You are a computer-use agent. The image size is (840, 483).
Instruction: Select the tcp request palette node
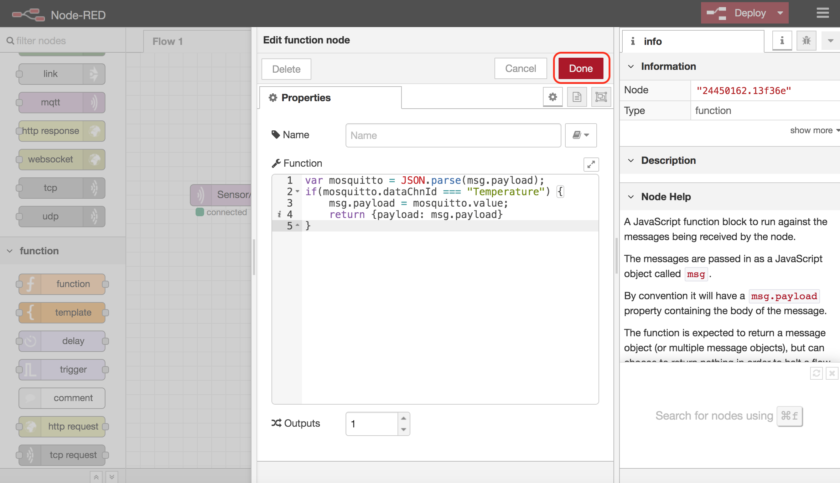click(62, 455)
